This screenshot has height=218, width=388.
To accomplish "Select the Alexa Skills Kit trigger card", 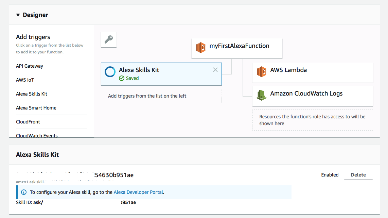I will coord(161,74).
